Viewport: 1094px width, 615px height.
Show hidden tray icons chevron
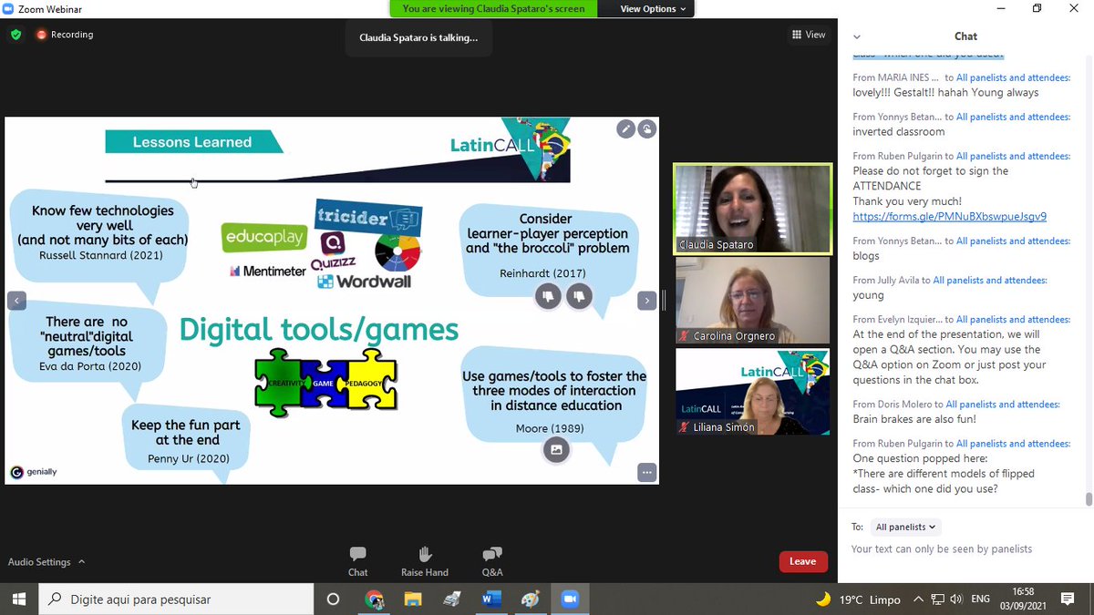[917, 600]
